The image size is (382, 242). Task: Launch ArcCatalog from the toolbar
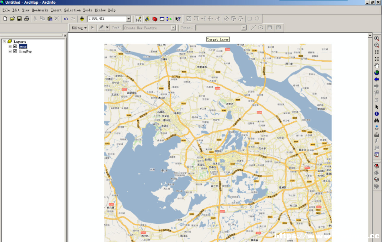tap(147, 19)
